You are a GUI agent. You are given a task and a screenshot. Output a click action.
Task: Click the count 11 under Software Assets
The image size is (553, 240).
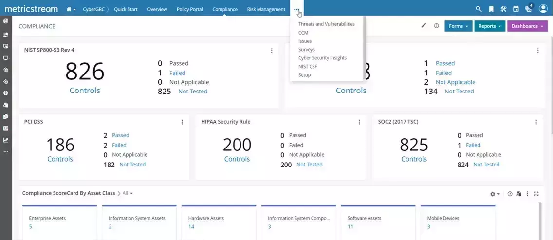pos(350,226)
